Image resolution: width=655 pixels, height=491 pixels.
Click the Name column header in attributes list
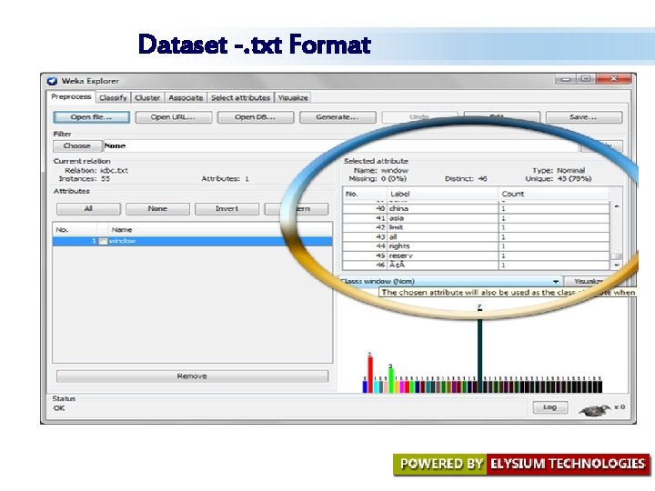(x=220, y=230)
